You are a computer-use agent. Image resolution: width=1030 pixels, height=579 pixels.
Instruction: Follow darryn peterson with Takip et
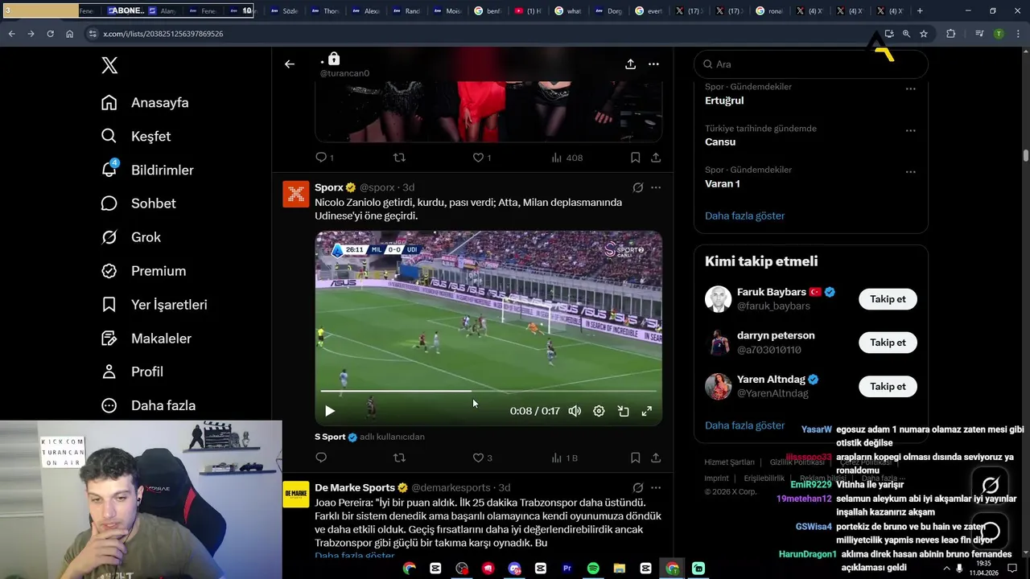[x=888, y=343]
